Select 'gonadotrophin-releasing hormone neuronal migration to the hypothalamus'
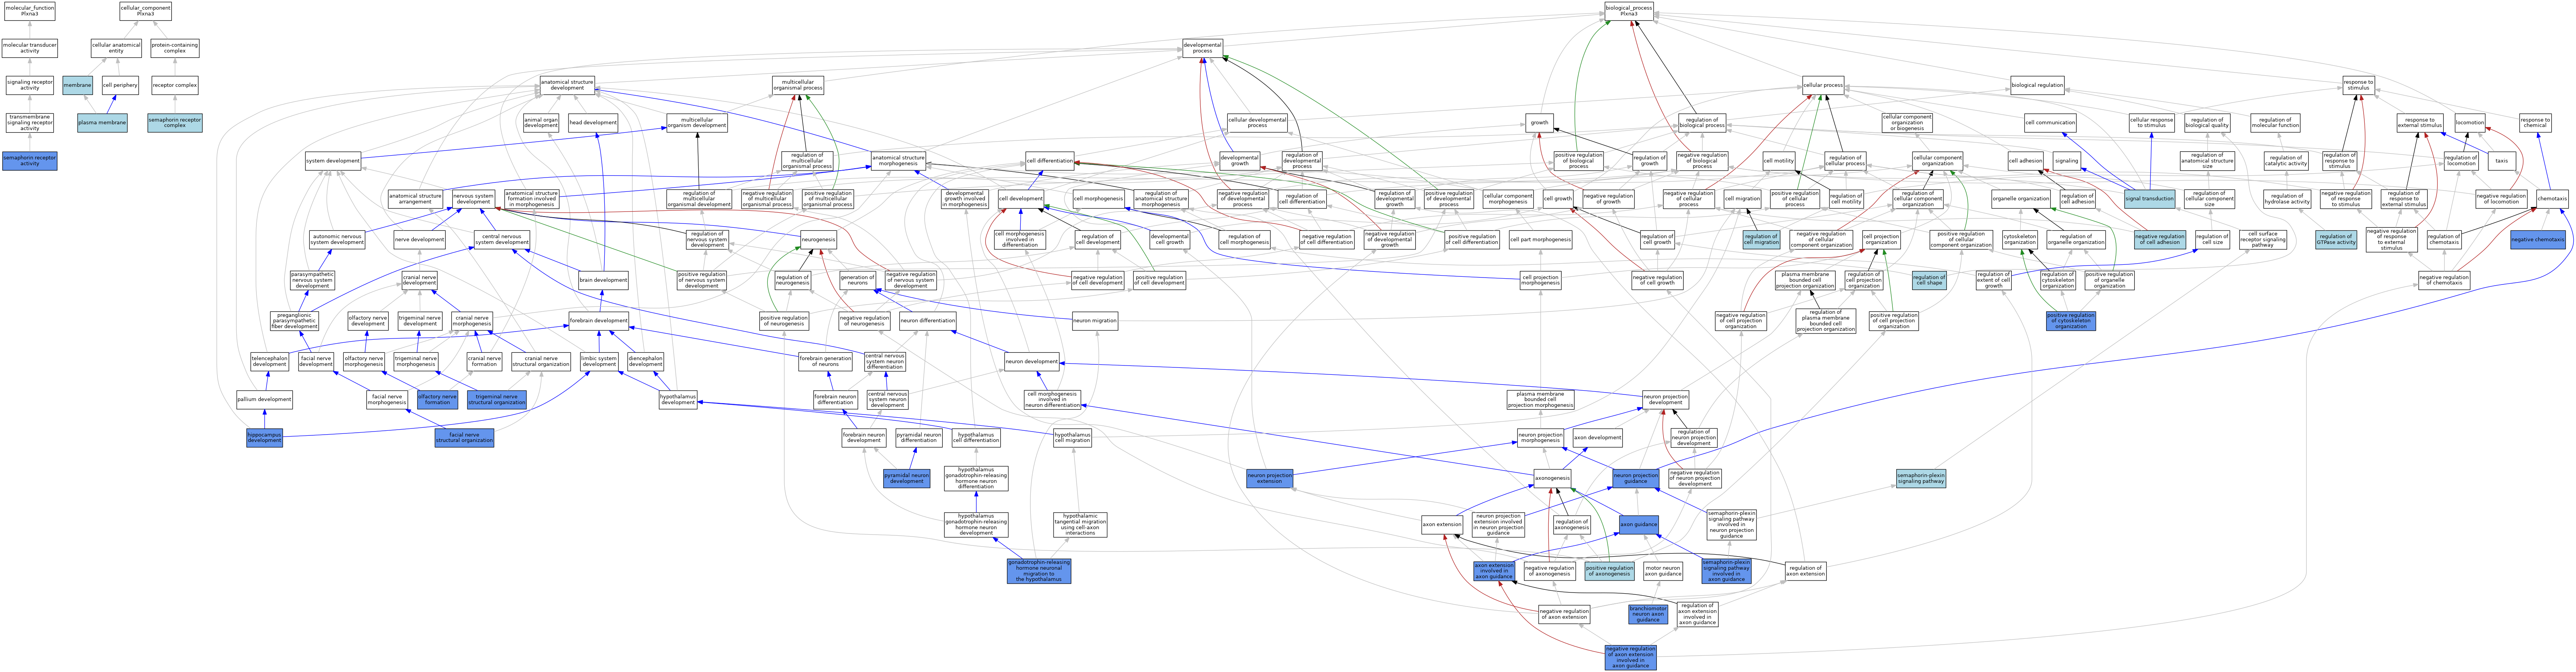The width and height of the screenshot is (2576, 672). coord(1039,571)
